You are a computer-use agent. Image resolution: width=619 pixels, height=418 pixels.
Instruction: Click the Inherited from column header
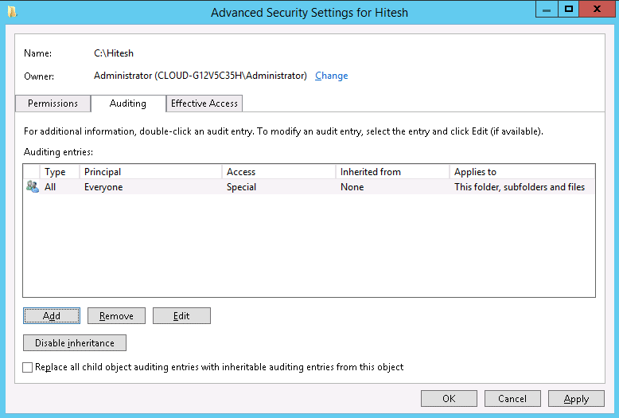click(393, 172)
